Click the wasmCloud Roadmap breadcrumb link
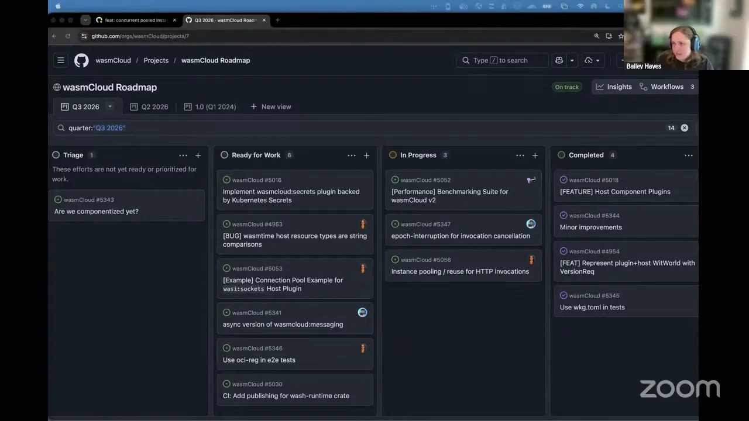 pos(215,60)
